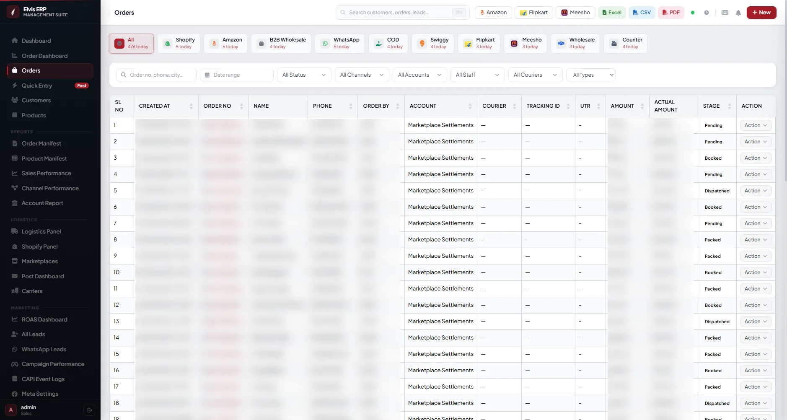The height and width of the screenshot is (420, 787).
Task: Open the All Accounts dropdown
Action: pyautogui.click(x=420, y=75)
